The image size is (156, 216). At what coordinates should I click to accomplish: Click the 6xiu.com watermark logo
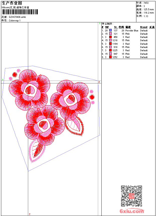pos(132,211)
